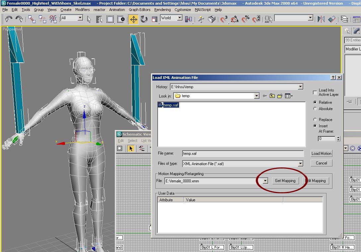This screenshot has width=361, height=252.
Task: Click the Use Pivot Point Center icon
Action: [x=188, y=19]
